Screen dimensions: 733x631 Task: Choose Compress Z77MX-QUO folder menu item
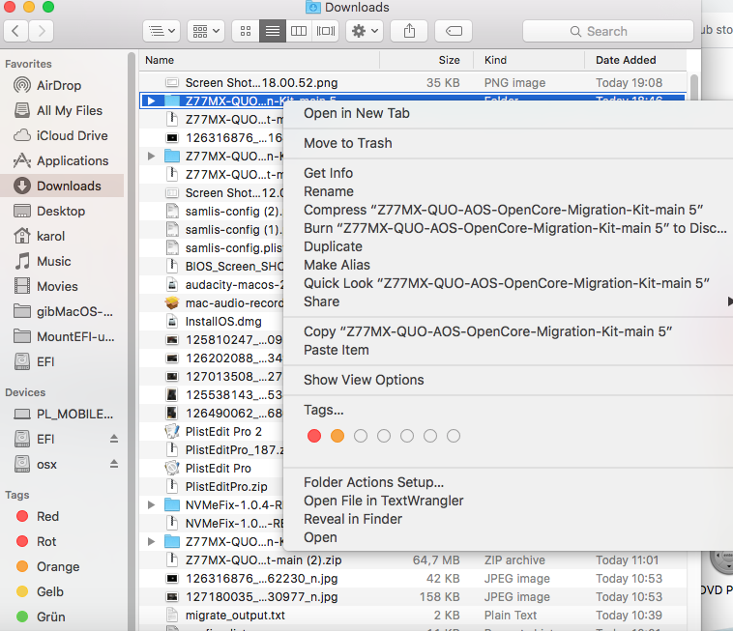[x=504, y=211]
